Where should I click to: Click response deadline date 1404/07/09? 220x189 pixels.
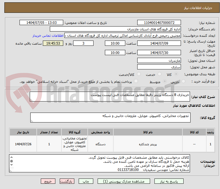pyautogui.click(x=159, y=43)
